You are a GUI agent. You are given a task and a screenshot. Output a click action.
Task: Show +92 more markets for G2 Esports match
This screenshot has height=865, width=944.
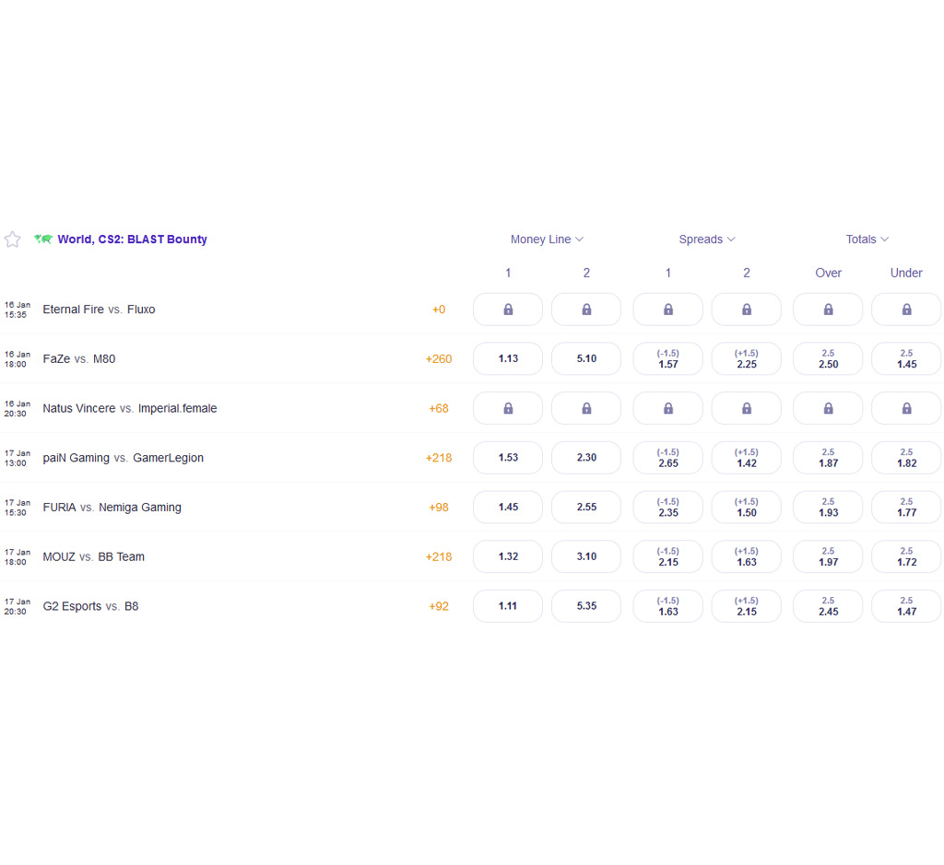pos(438,606)
